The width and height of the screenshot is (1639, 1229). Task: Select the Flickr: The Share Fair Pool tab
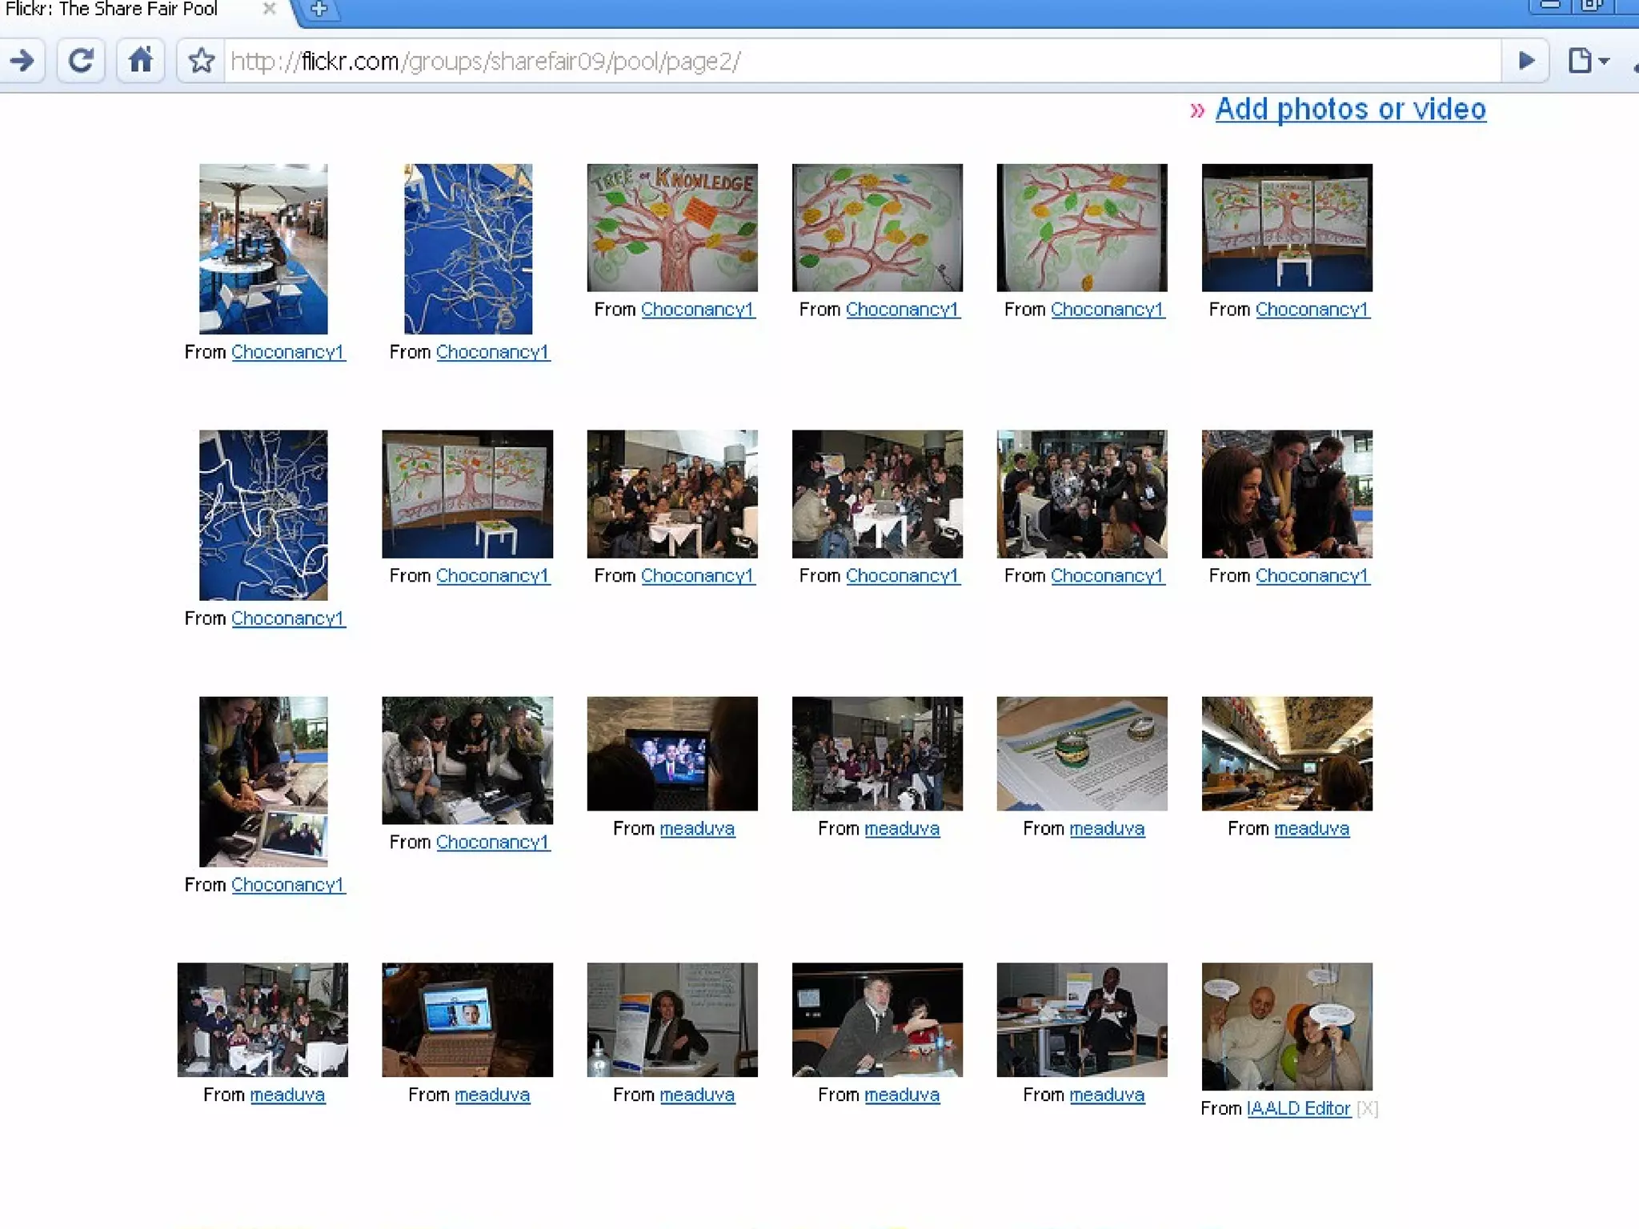click(x=112, y=10)
